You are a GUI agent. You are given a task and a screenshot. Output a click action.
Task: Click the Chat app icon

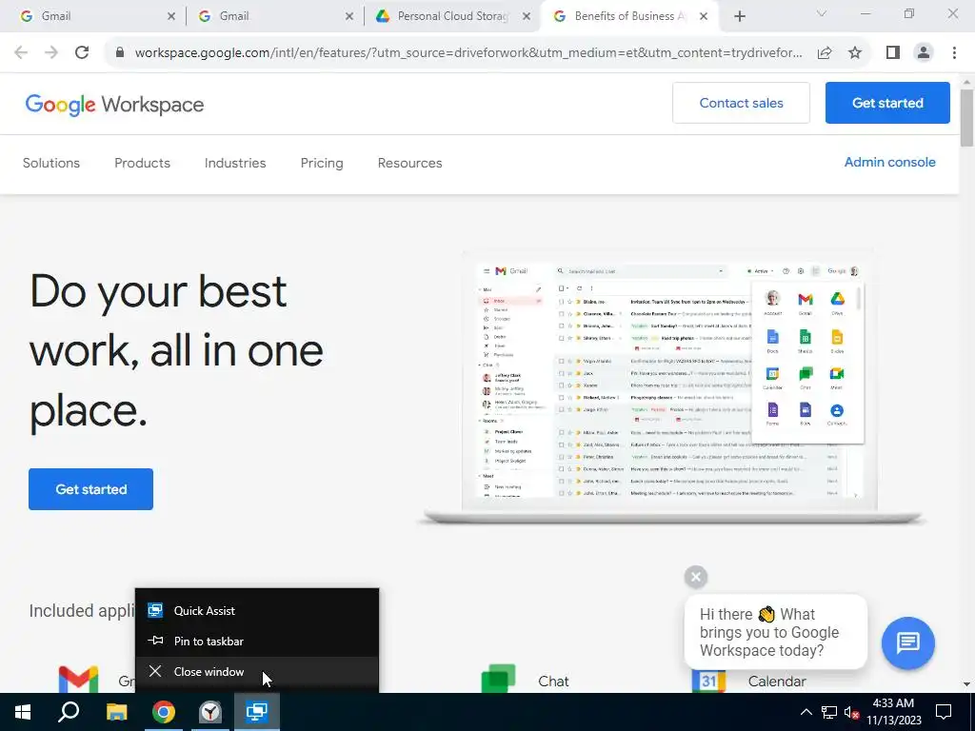[x=499, y=680]
